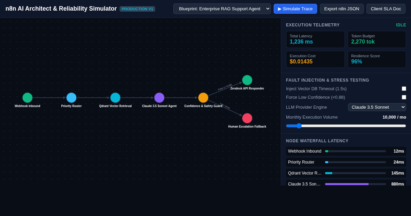Select the Qdrant Vector Retrieval node circle

[115, 98]
